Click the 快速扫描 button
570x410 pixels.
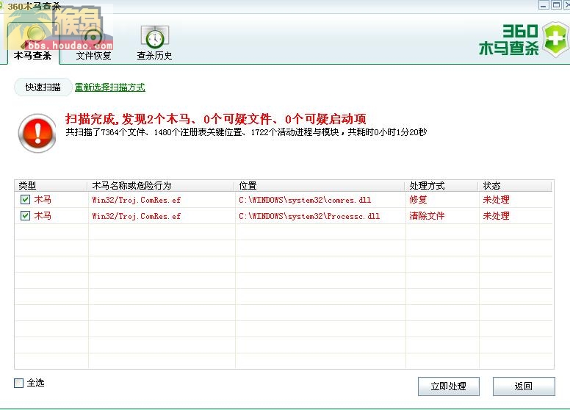pyautogui.click(x=43, y=87)
